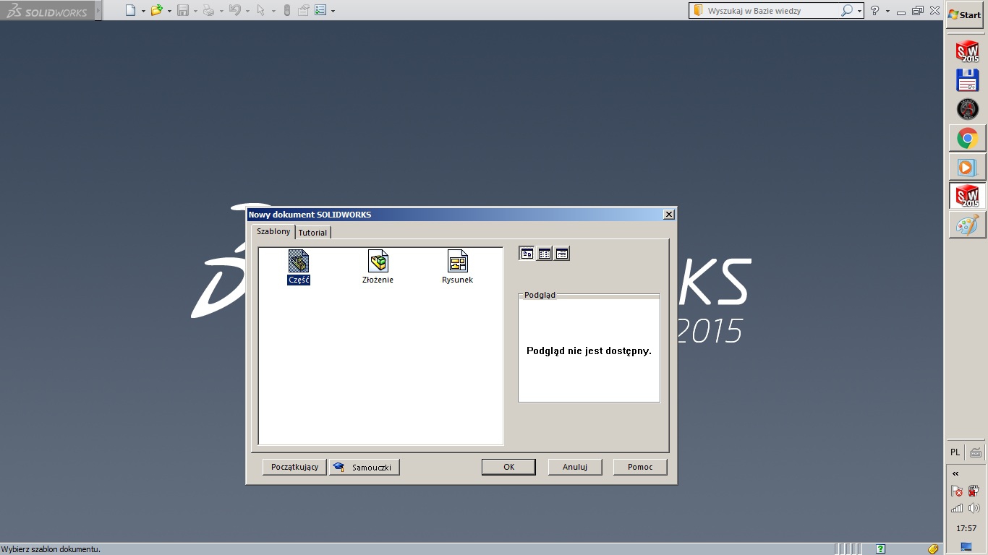Select the Część part template icon

[x=299, y=267]
